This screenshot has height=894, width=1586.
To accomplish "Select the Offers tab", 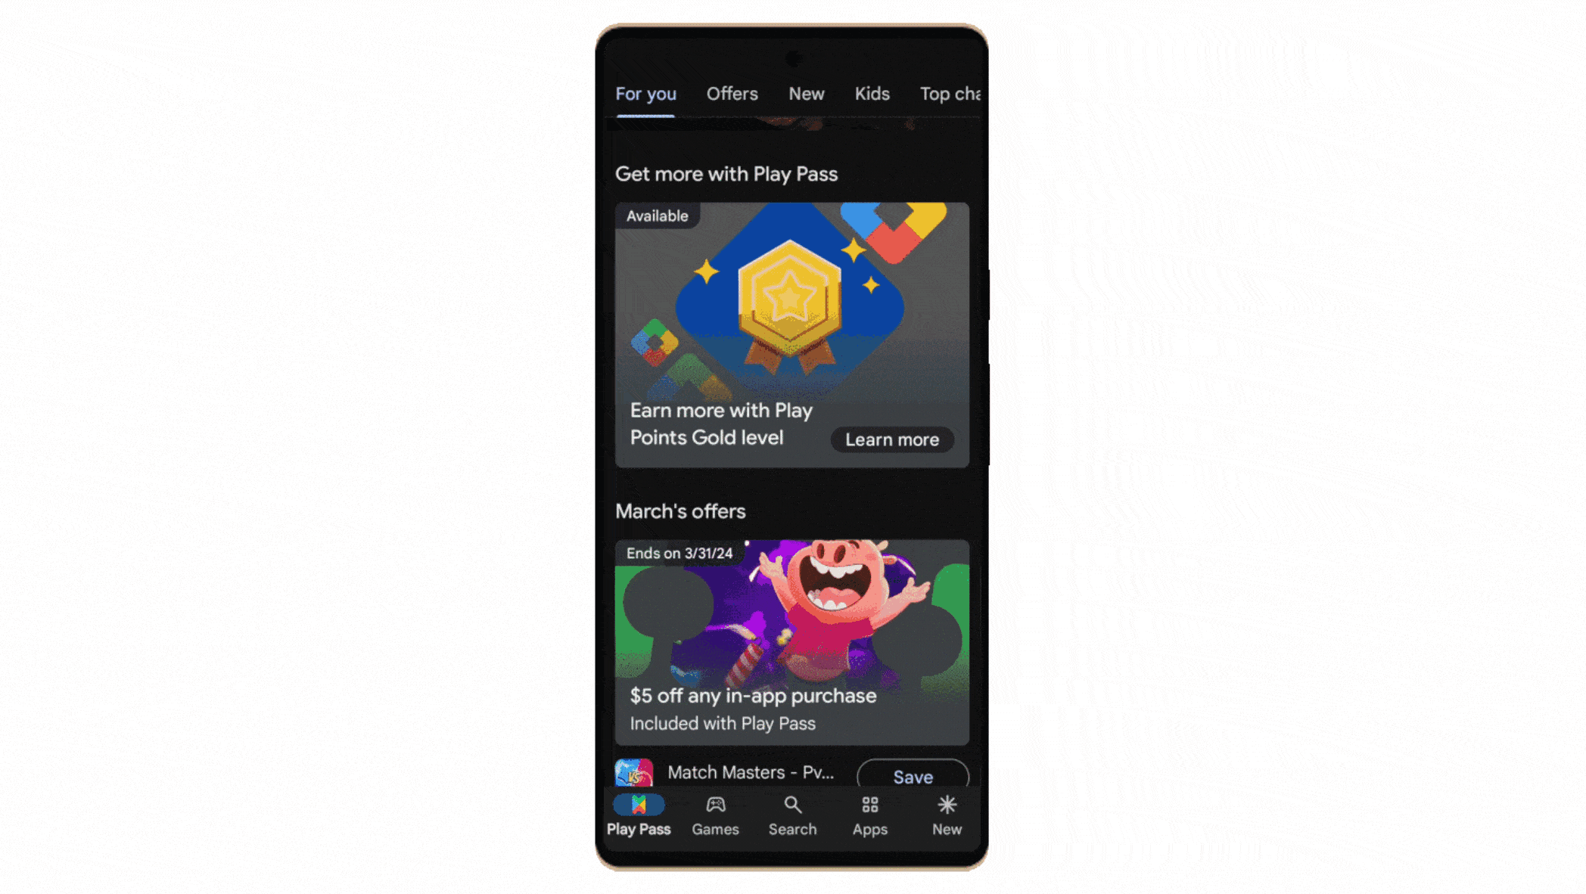I will [x=732, y=92].
